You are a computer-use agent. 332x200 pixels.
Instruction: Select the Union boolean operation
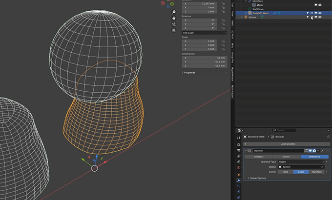(286, 157)
